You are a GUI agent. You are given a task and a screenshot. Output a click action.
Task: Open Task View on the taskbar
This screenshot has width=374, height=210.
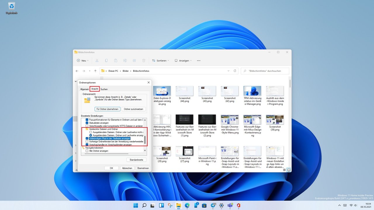point(153,205)
